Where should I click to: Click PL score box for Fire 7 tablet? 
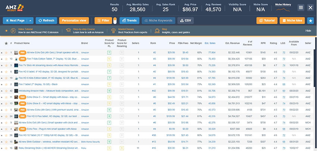pos(109,84)
